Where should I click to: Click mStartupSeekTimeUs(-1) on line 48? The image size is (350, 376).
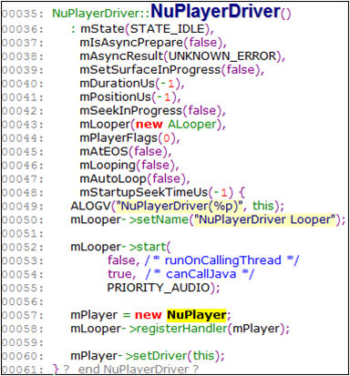click(156, 192)
